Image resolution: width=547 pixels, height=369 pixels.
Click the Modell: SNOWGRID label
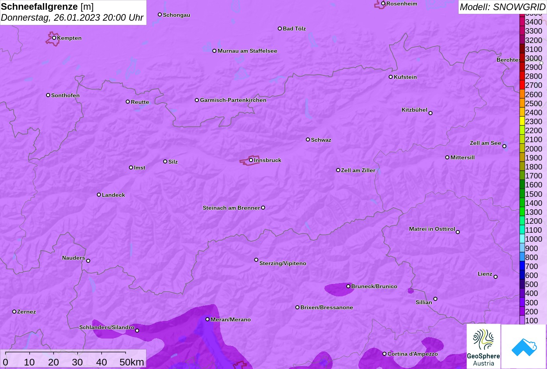click(502, 7)
